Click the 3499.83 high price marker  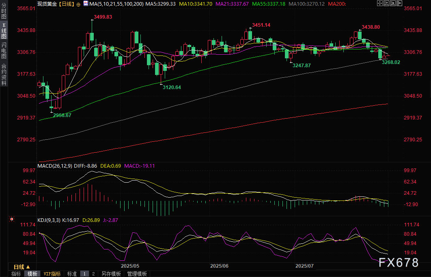click(103, 17)
